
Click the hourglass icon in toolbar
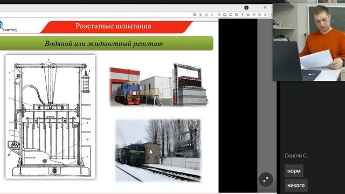(201, 15)
